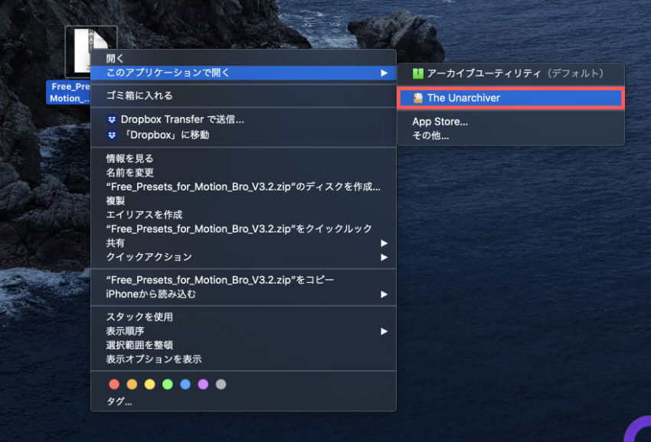Image resolution: width=651 pixels, height=442 pixels.
Task: Select スタックを使用
Action: [244, 317]
